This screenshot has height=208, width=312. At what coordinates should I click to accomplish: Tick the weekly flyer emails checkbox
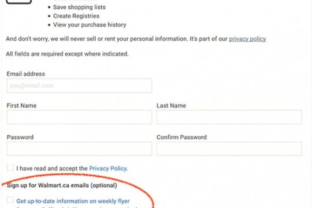point(10,200)
